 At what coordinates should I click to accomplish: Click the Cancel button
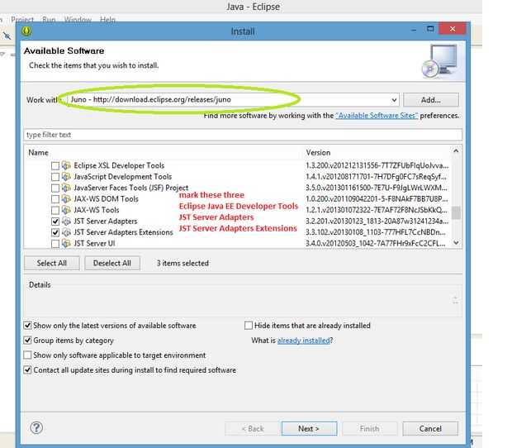(x=430, y=428)
